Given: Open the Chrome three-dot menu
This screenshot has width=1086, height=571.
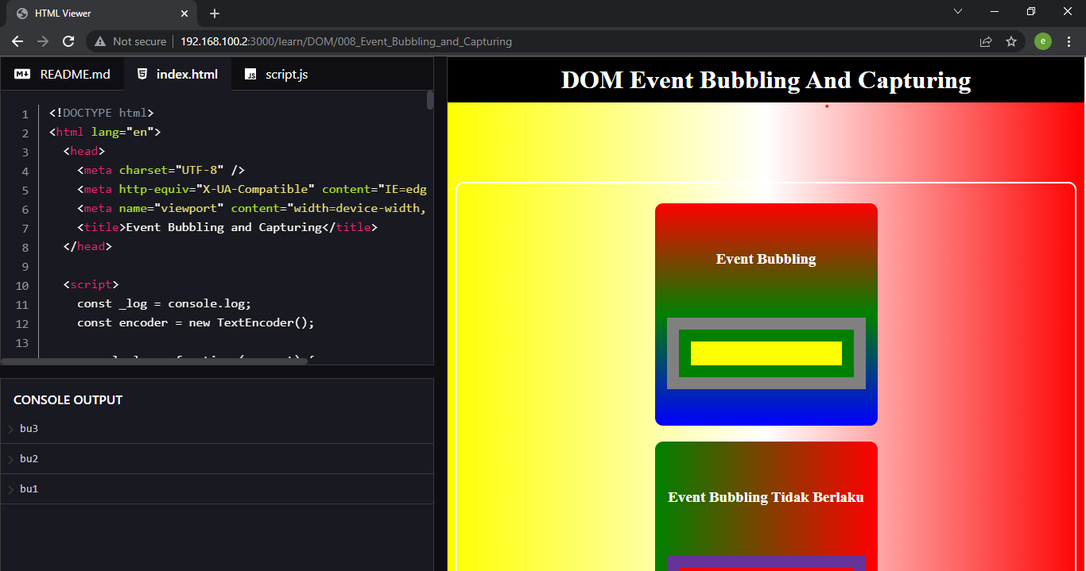Looking at the screenshot, I should pyautogui.click(x=1069, y=41).
